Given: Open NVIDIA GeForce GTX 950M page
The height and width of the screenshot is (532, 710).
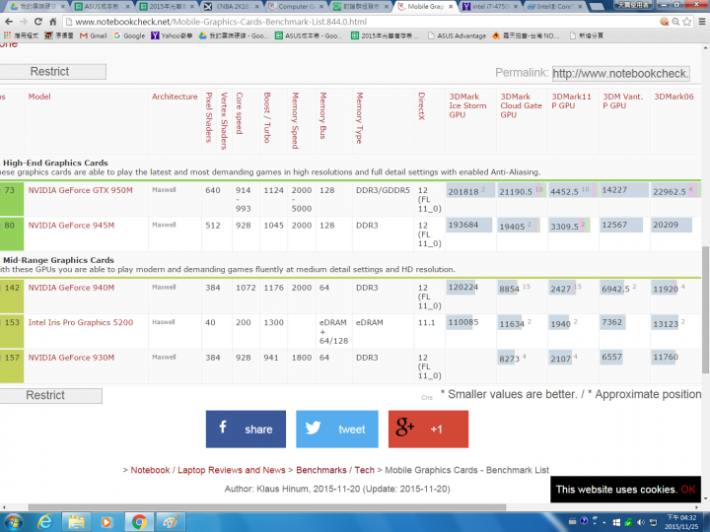Looking at the screenshot, I should click(80, 190).
